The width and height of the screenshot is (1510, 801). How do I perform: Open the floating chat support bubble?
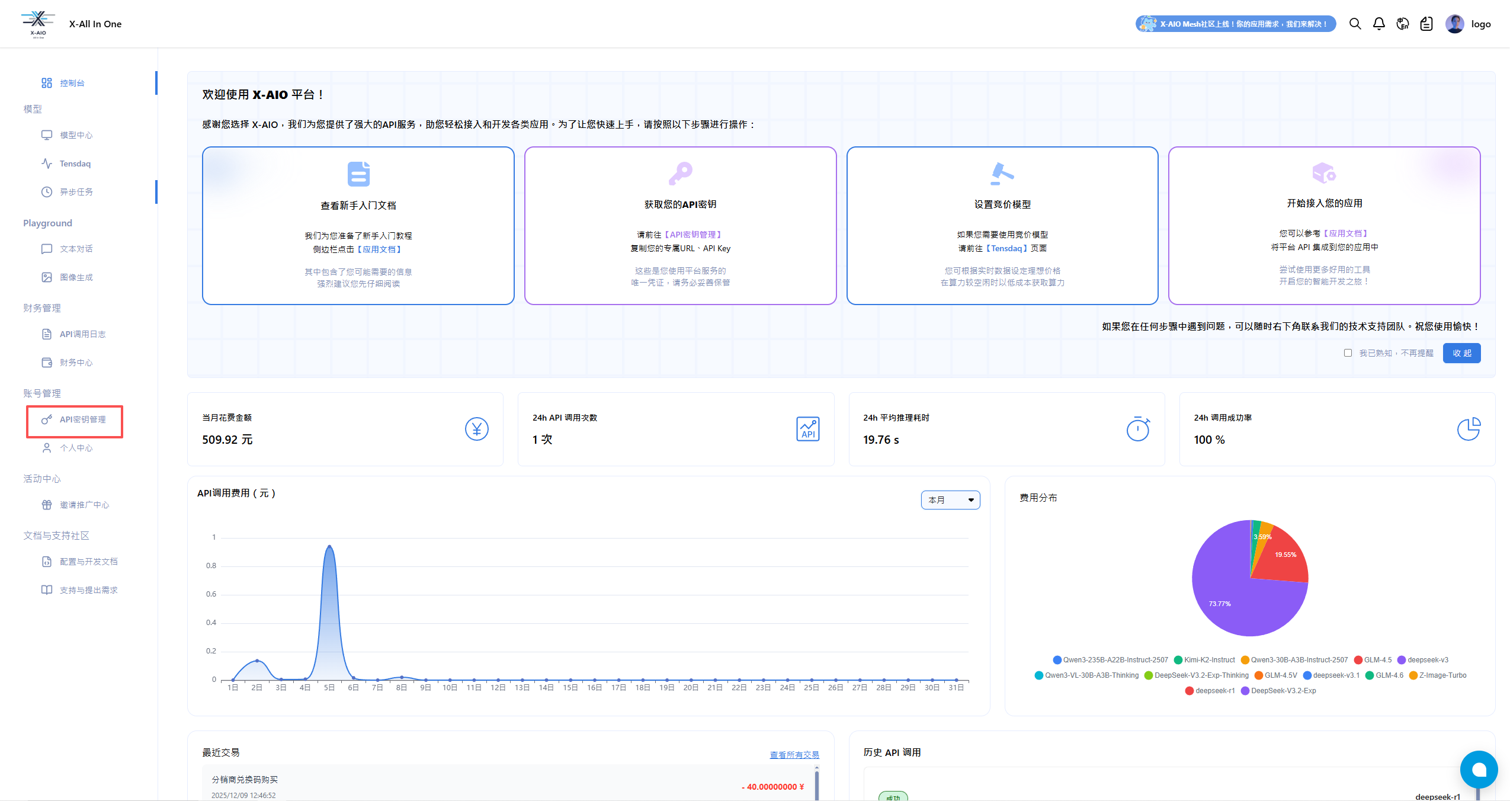tap(1479, 769)
